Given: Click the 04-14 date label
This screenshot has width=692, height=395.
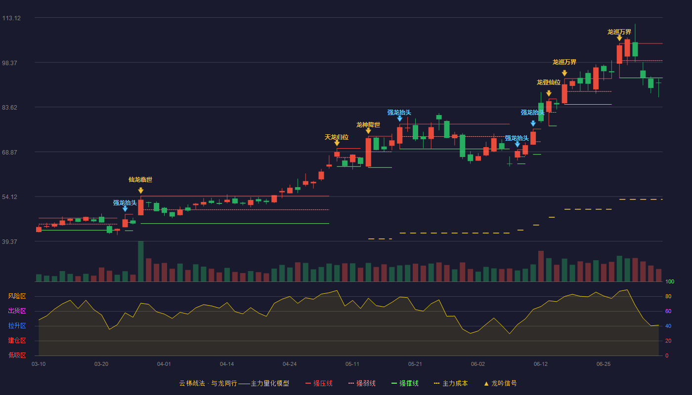Looking at the screenshot, I should coord(227,364).
